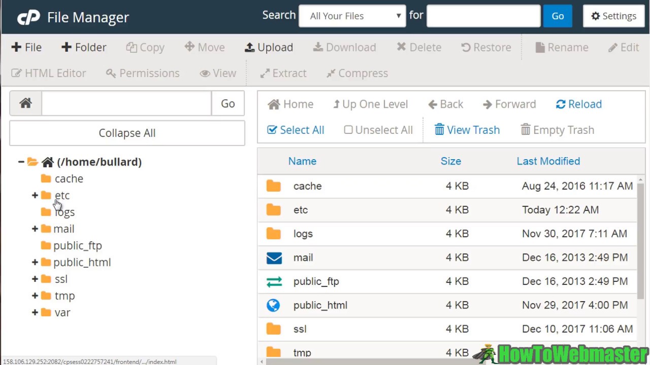Click the logs folder icon in list
This screenshot has height=365, width=650.
pyautogui.click(x=274, y=234)
